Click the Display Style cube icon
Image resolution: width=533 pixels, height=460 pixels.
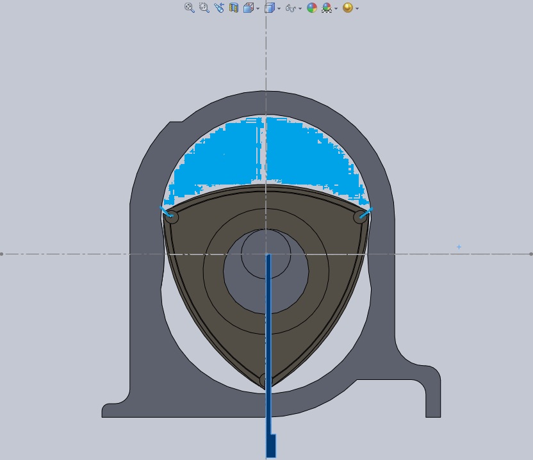[x=269, y=8]
